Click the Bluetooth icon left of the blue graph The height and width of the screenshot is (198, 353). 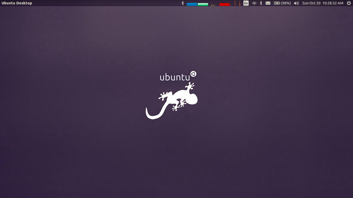point(182,3)
